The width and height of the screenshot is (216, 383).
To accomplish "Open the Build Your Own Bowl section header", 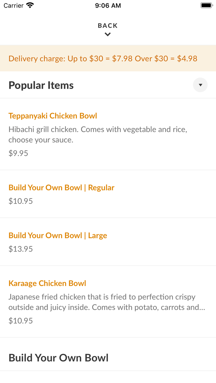I will click(59, 358).
